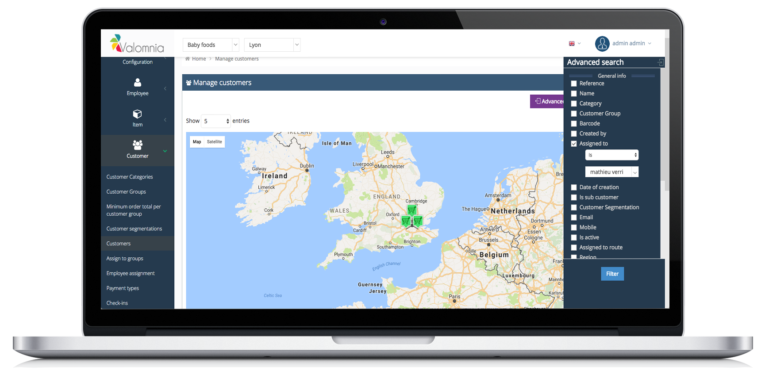Select the Customer group icon
The image size is (765, 378).
138,145
